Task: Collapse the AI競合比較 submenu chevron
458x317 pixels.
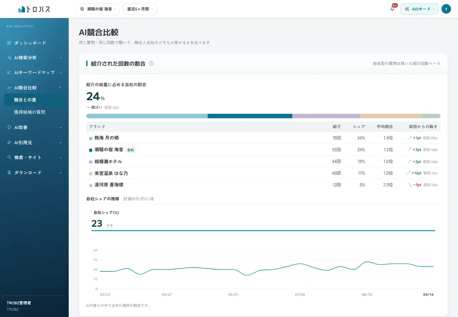Action: [x=61, y=88]
